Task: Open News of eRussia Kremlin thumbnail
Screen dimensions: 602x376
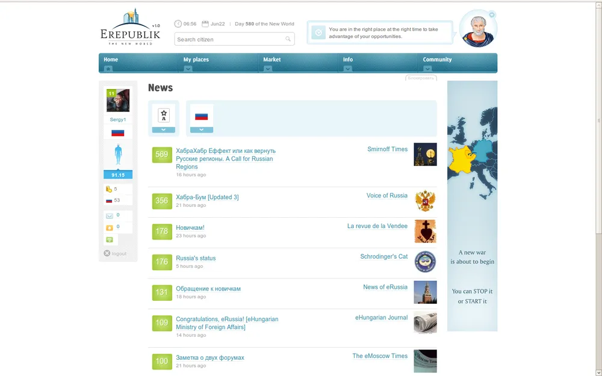Action: pos(425,292)
